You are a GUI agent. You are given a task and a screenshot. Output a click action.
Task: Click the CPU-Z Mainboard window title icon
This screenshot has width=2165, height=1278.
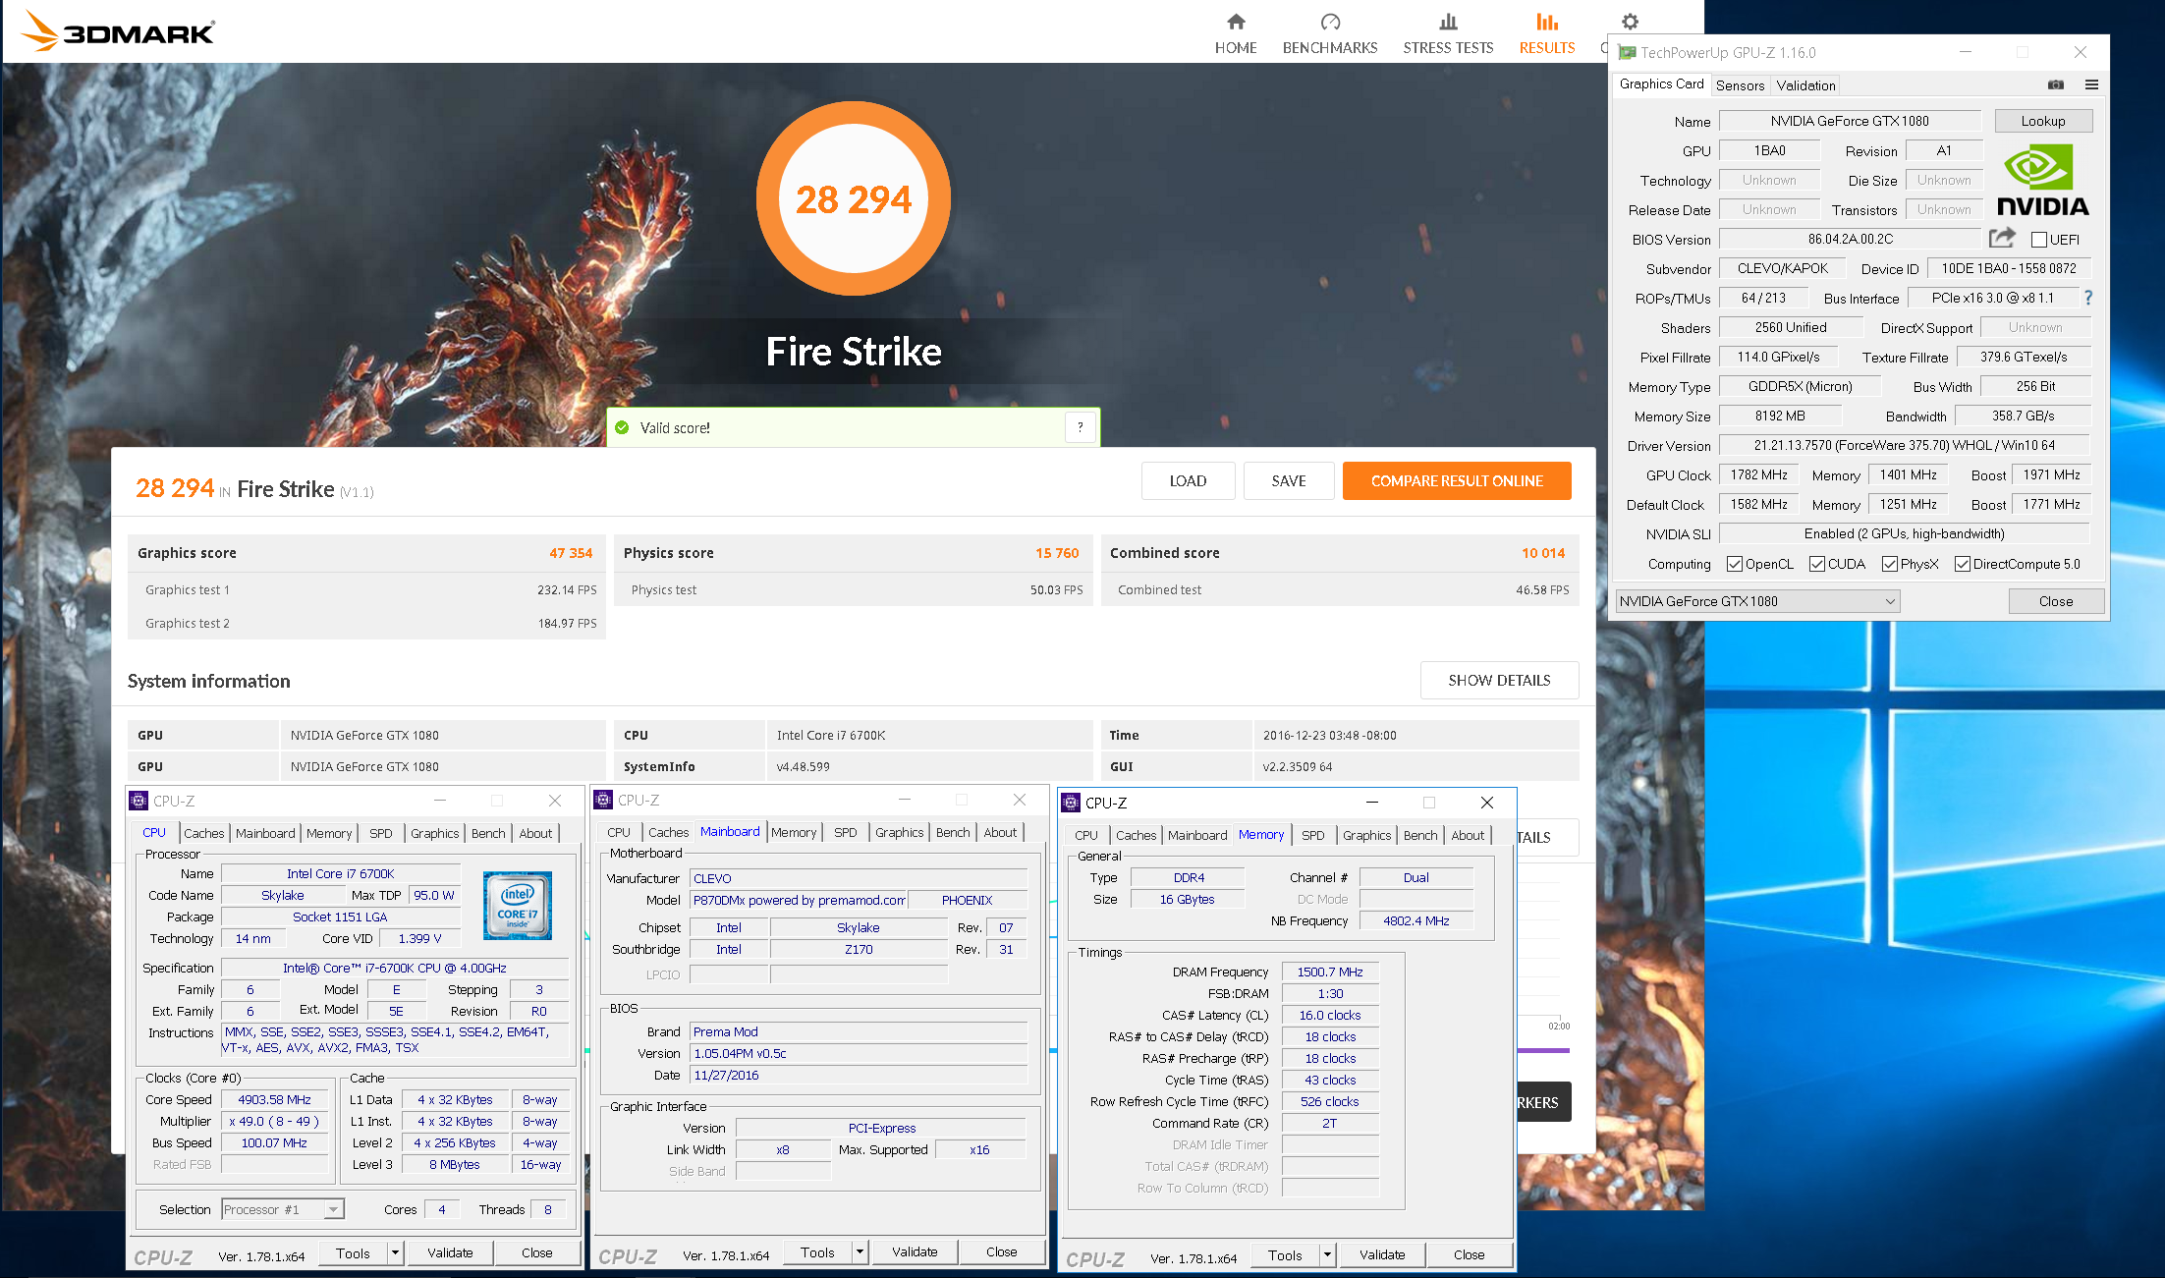(x=603, y=801)
